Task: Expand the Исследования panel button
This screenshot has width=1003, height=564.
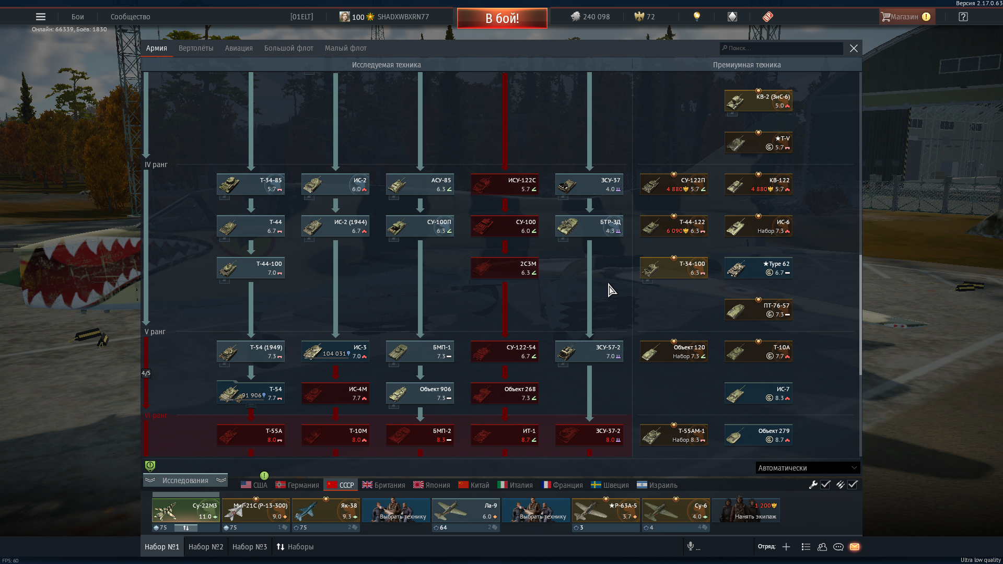Action: pos(185,480)
